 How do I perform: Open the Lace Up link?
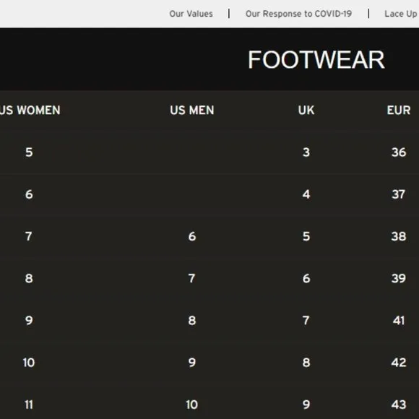[401, 14]
